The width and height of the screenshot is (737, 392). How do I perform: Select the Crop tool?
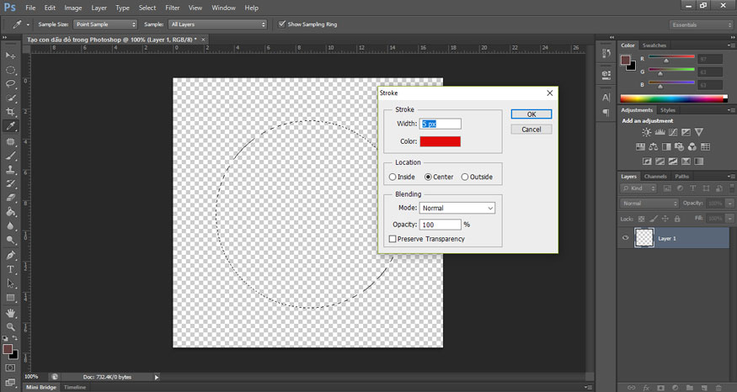coord(10,112)
